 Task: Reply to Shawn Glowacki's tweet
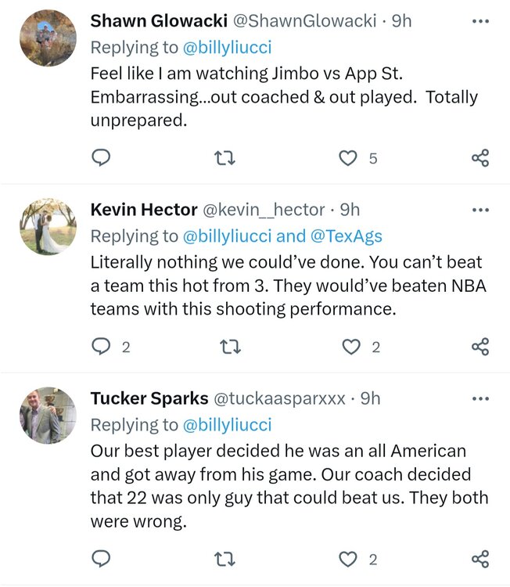101,158
